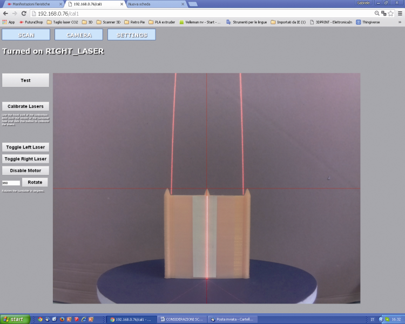Switch to the Nuova scheda browser tab

point(155,4)
